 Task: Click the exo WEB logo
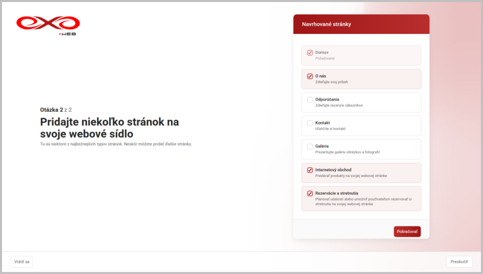(x=48, y=26)
